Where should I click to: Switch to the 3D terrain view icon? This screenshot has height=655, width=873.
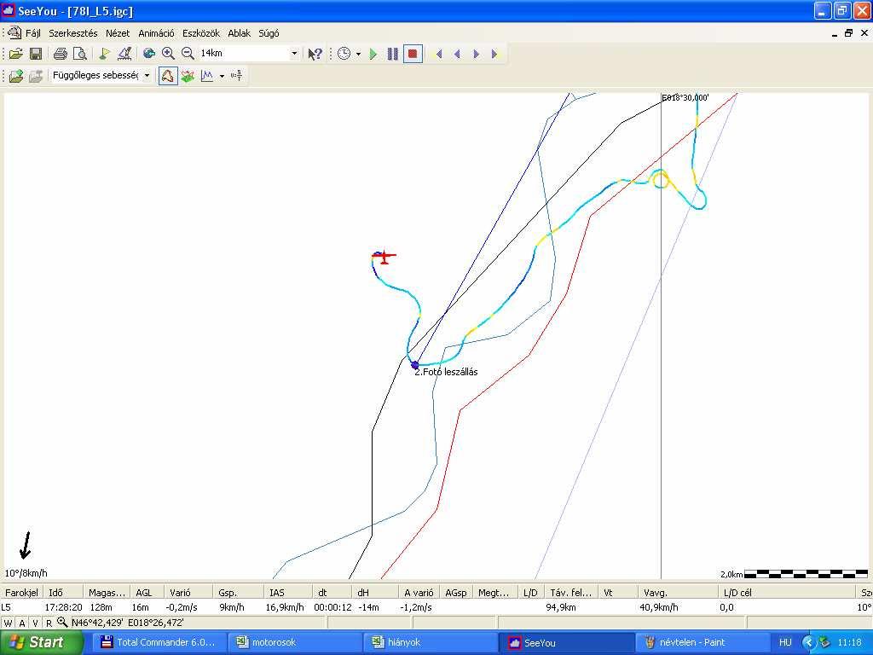coord(188,76)
